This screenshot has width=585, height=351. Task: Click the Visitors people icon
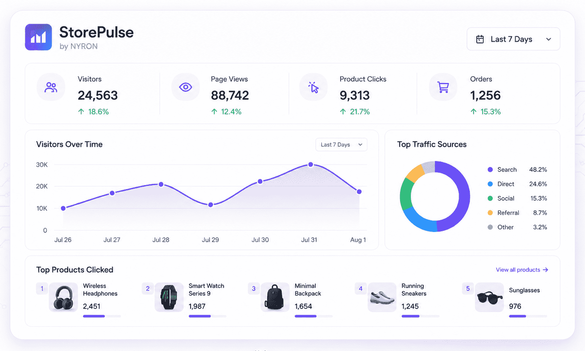click(51, 87)
